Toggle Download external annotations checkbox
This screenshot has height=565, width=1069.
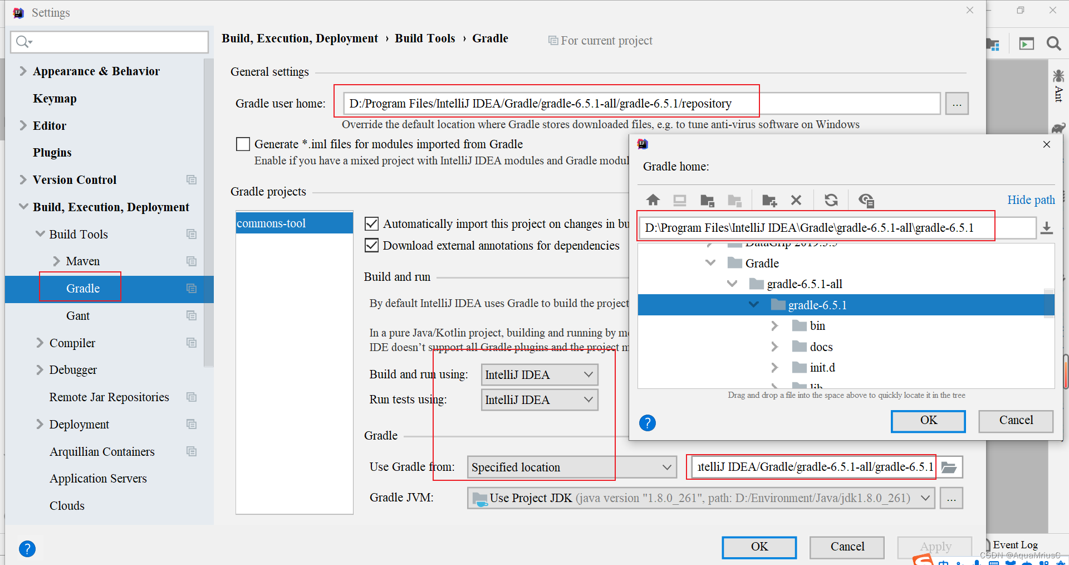click(x=371, y=245)
